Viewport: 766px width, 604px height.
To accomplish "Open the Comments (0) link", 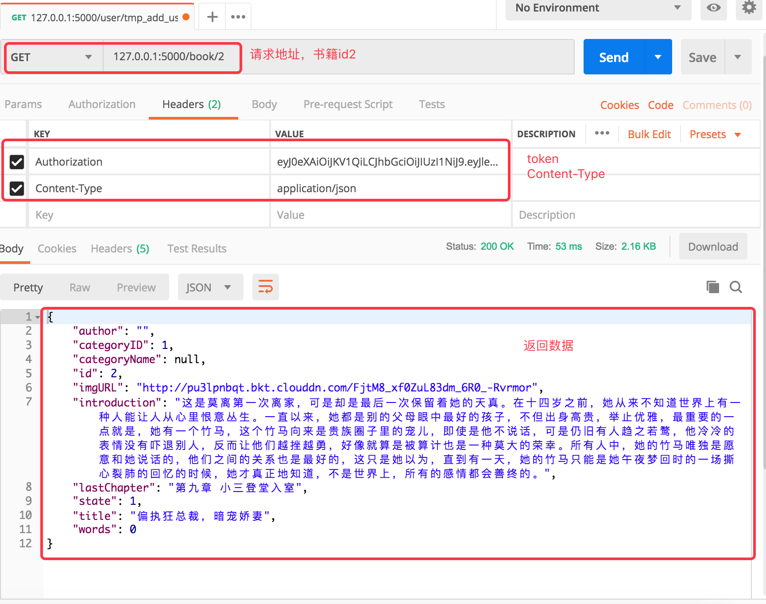I will pyautogui.click(x=717, y=105).
